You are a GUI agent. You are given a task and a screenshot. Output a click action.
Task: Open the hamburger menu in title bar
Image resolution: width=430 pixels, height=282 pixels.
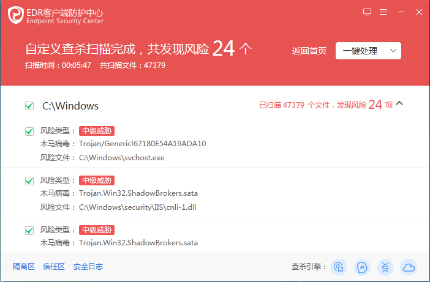[x=383, y=12]
